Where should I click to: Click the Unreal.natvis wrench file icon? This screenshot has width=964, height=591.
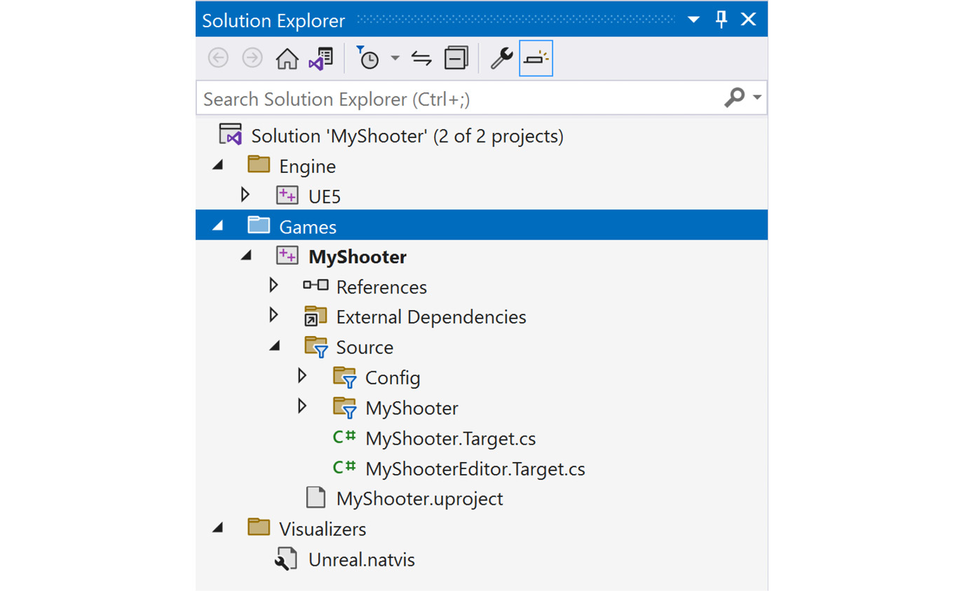point(287,559)
